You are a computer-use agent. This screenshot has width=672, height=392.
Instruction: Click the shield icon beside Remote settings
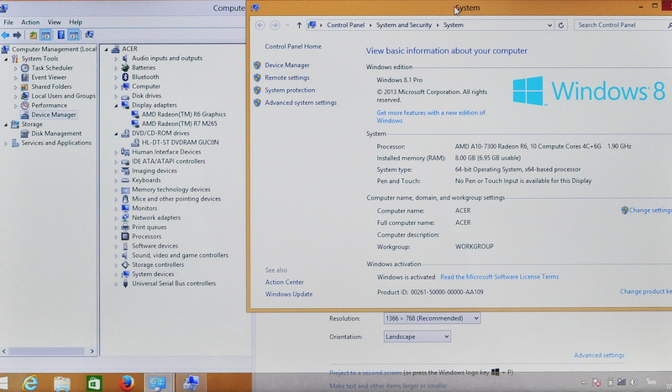(x=257, y=77)
